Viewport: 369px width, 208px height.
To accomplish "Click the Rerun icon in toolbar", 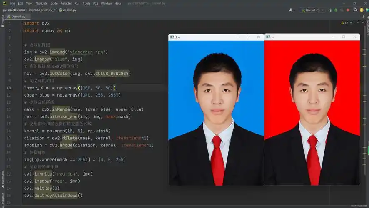I will pyautogui.click(x=330, y=10).
